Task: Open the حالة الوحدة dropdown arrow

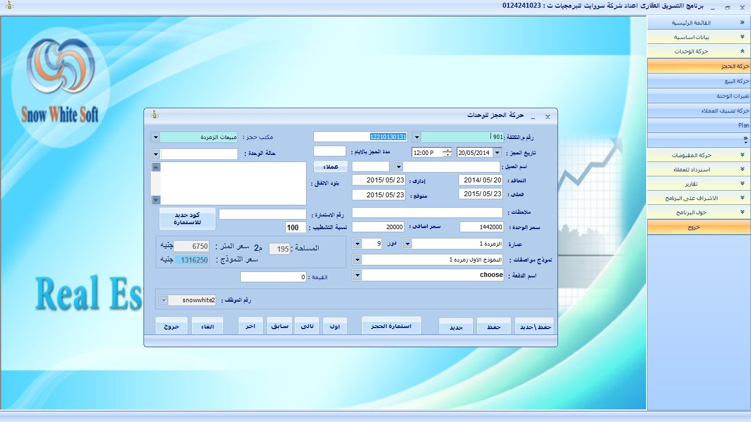Action: [x=155, y=154]
